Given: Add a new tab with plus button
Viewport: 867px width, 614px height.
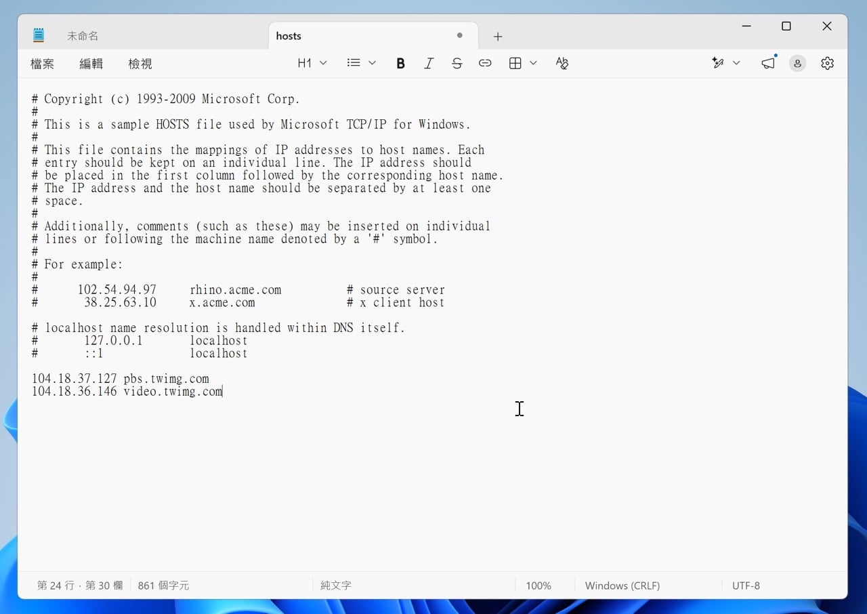Looking at the screenshot, I should tap(498, 37).
